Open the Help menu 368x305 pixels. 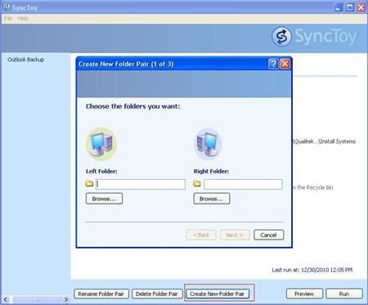click(23, 18)
